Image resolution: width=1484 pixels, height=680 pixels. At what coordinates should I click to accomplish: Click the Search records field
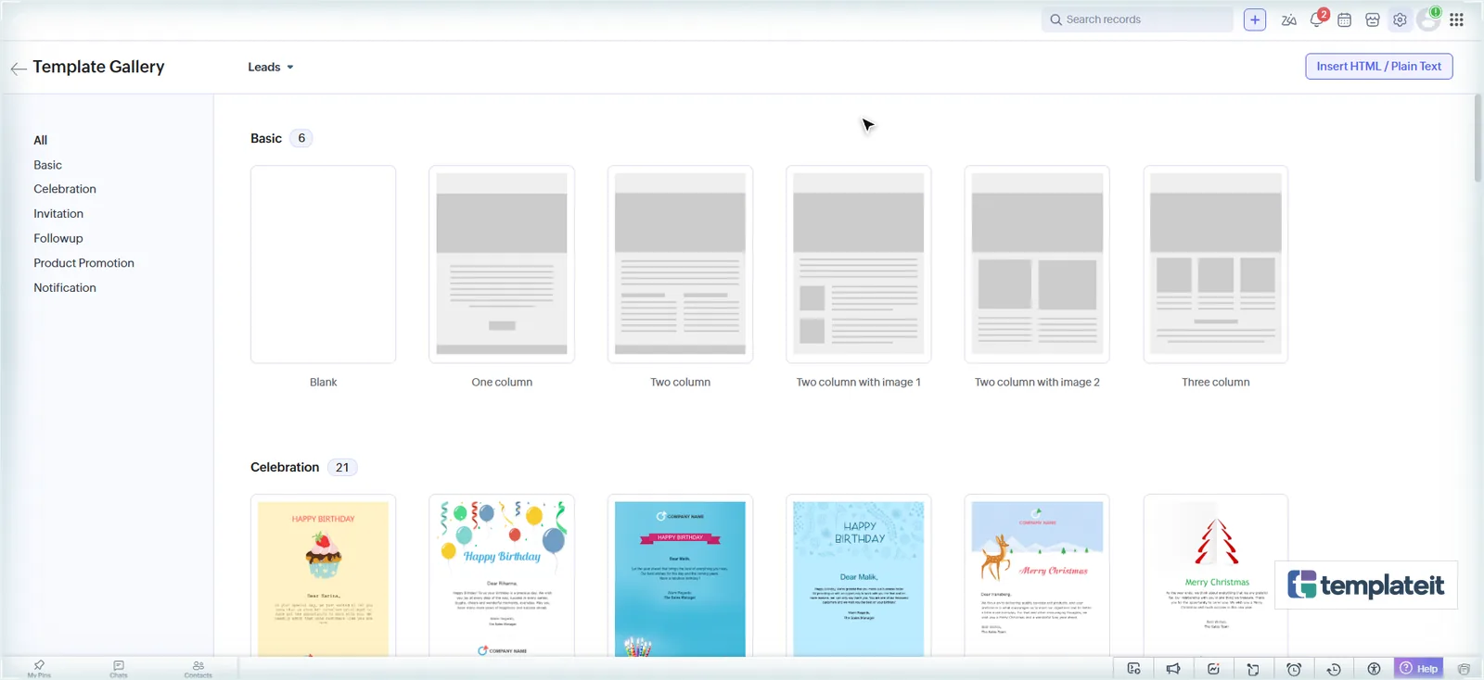1137,19
